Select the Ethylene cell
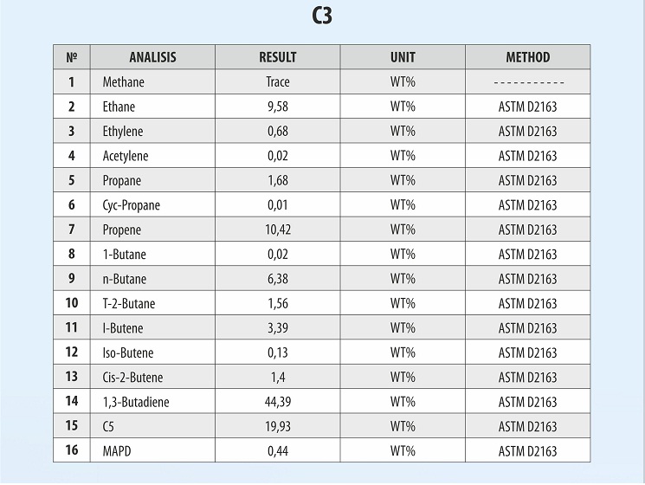 123,132
